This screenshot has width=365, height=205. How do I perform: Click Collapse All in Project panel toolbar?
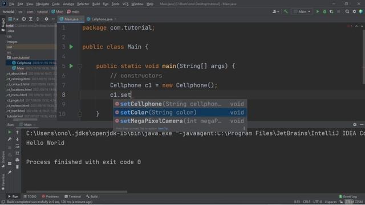pos(38,19)
